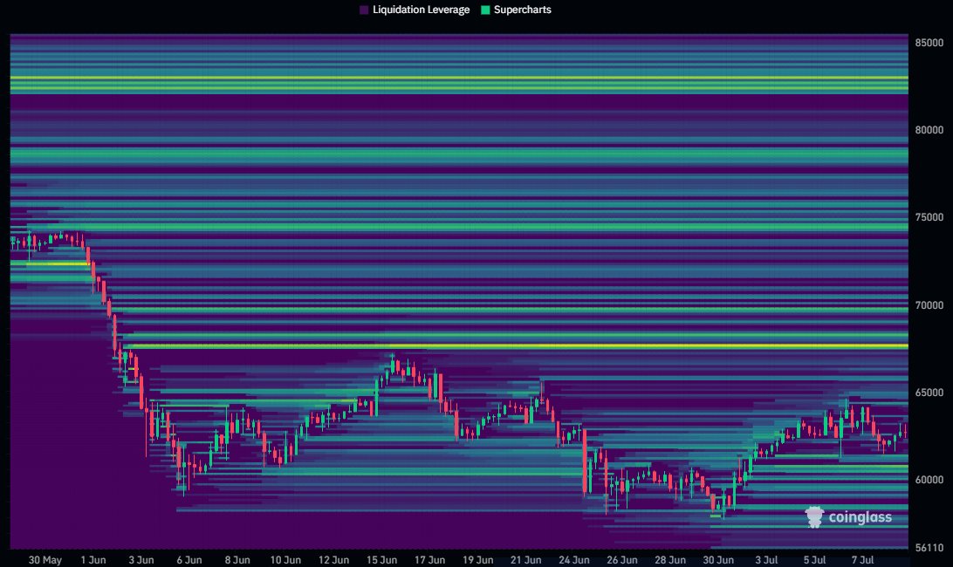Click the 3 Jun date marker
Screen dimensions: 953x567
141,560
